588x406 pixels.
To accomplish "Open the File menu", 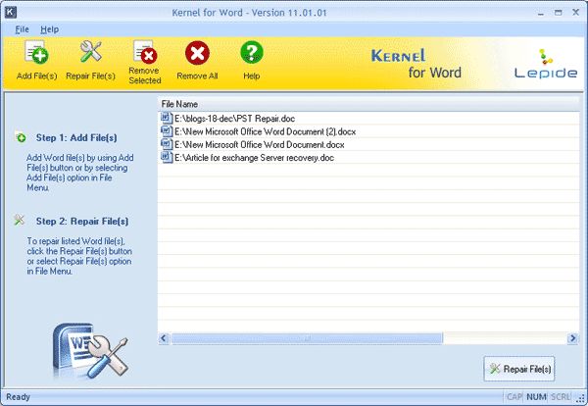I will point(22,29).
